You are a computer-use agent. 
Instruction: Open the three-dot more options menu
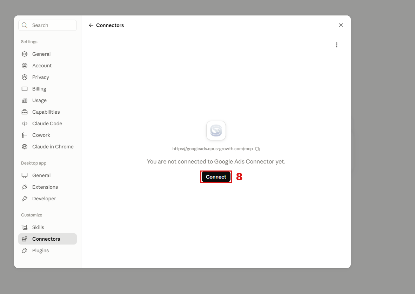337,45
